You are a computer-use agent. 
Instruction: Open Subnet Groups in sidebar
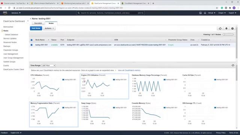pyautogui.click(x=9, y=61)
